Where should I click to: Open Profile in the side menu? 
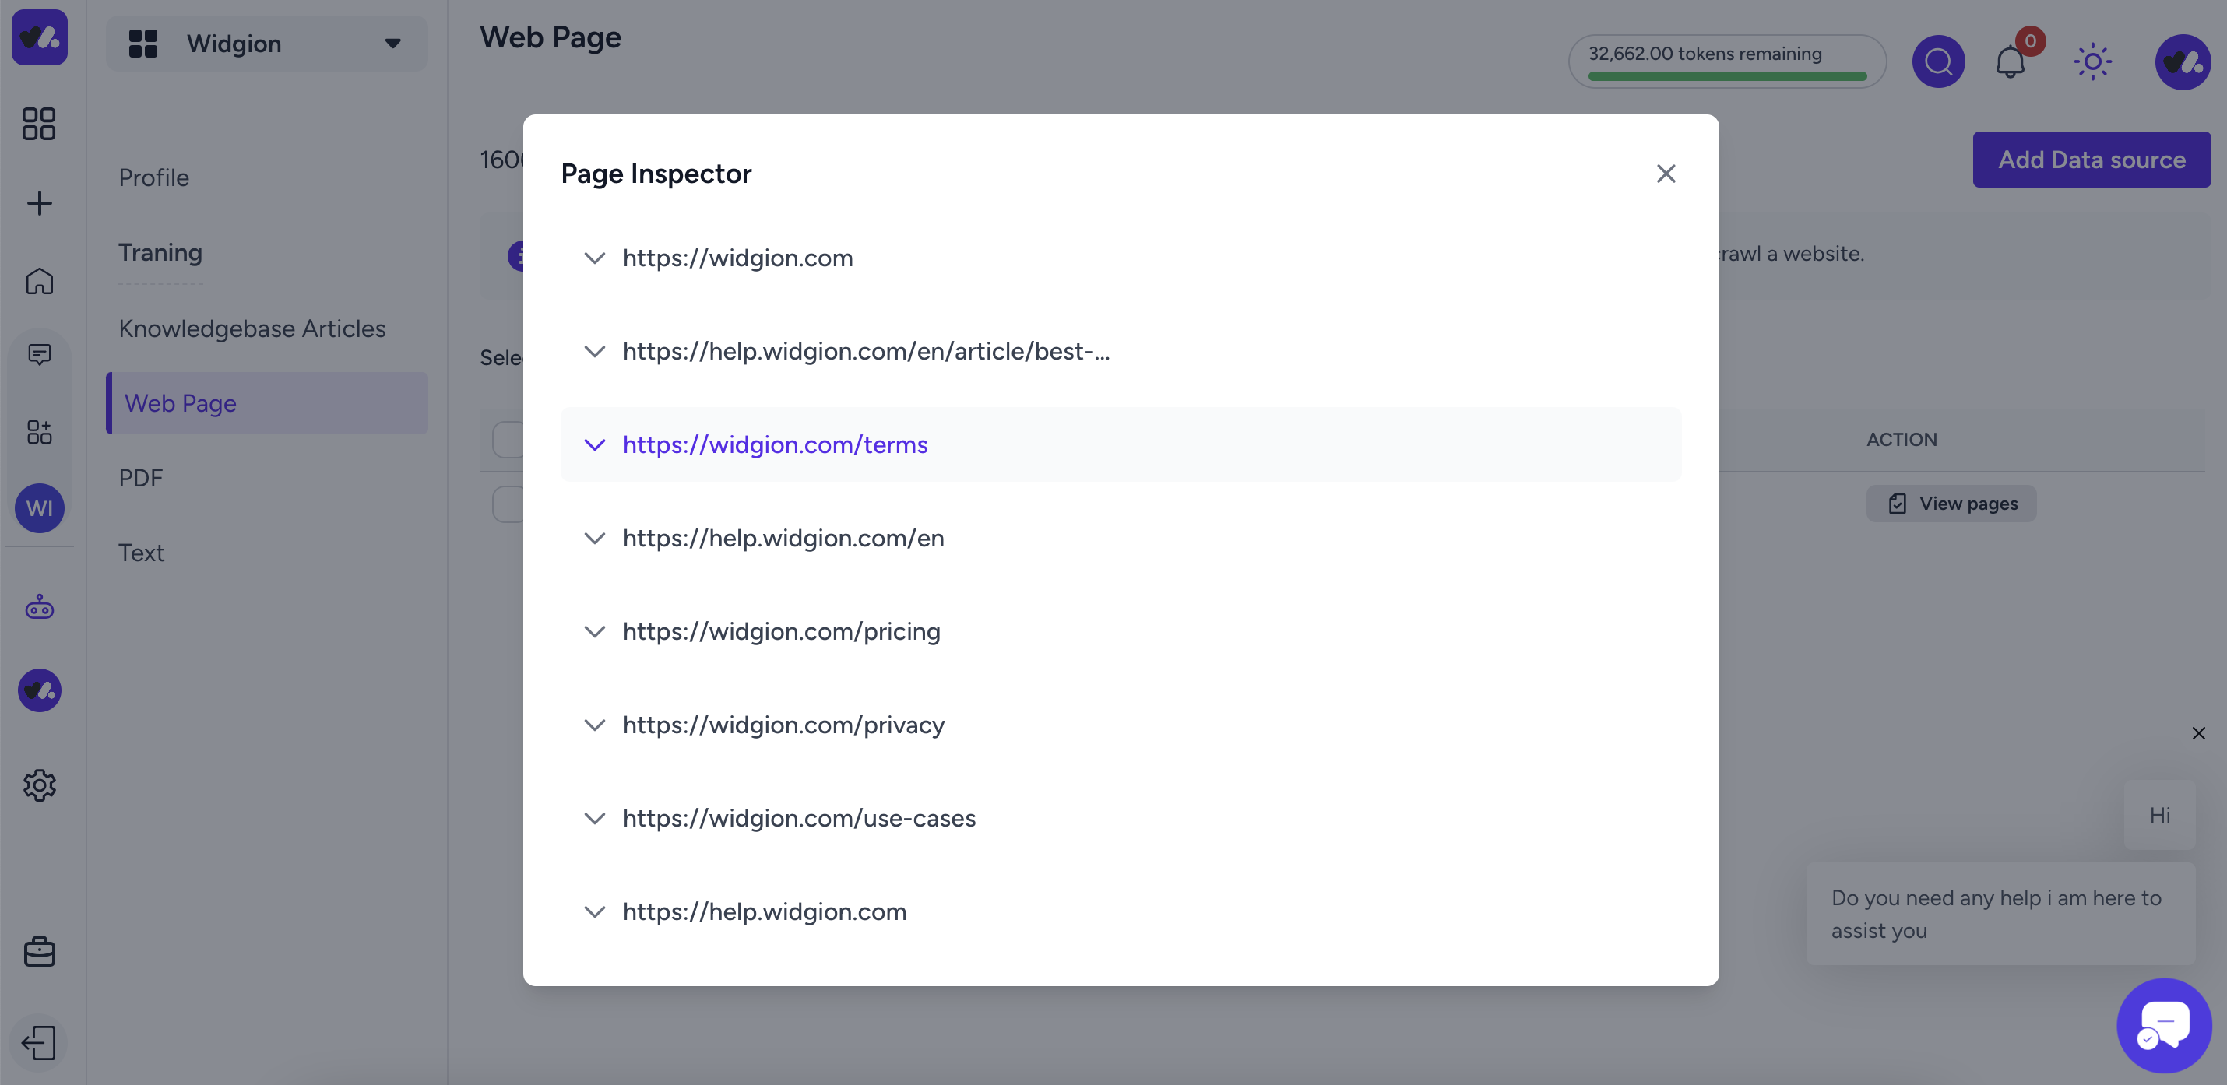[154, 177]
